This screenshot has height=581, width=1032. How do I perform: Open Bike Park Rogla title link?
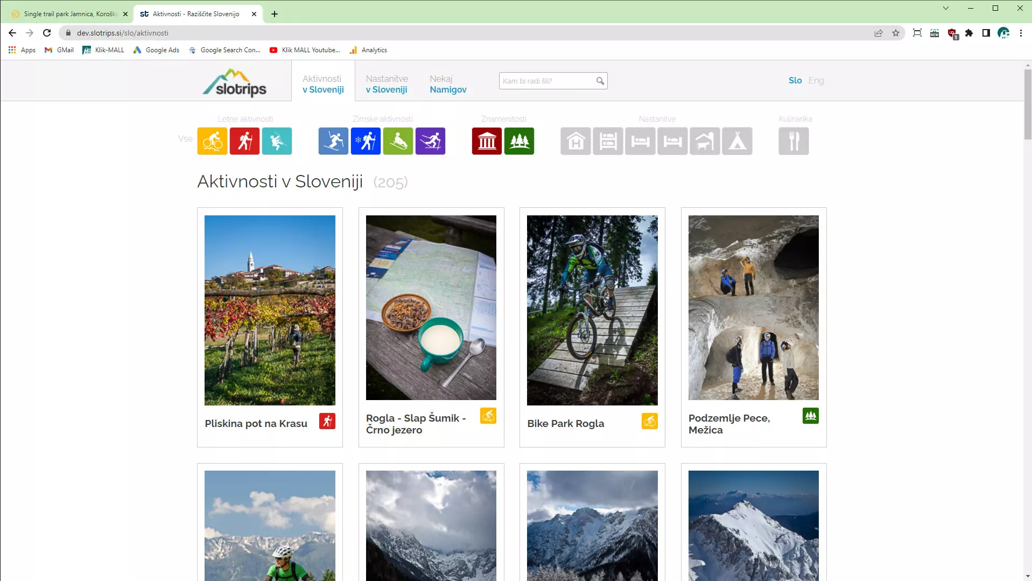click(565, 423)
